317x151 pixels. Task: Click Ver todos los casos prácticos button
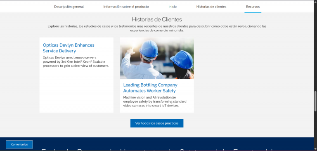tap(157, 123)
